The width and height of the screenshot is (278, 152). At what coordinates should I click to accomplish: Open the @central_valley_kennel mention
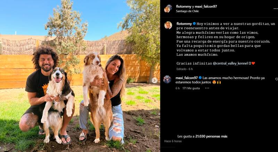[x=230, y=63]
